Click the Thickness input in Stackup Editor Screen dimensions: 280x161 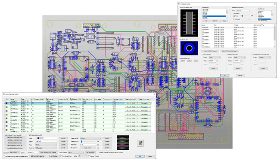coord(88,145)
